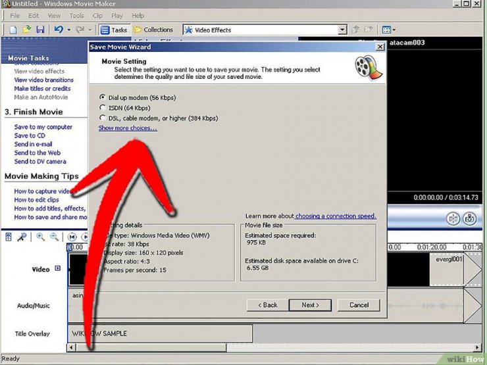Open the Edit menu
Image resolution: width=487 pixels, height=365 pixels.
tap(34, 16)
